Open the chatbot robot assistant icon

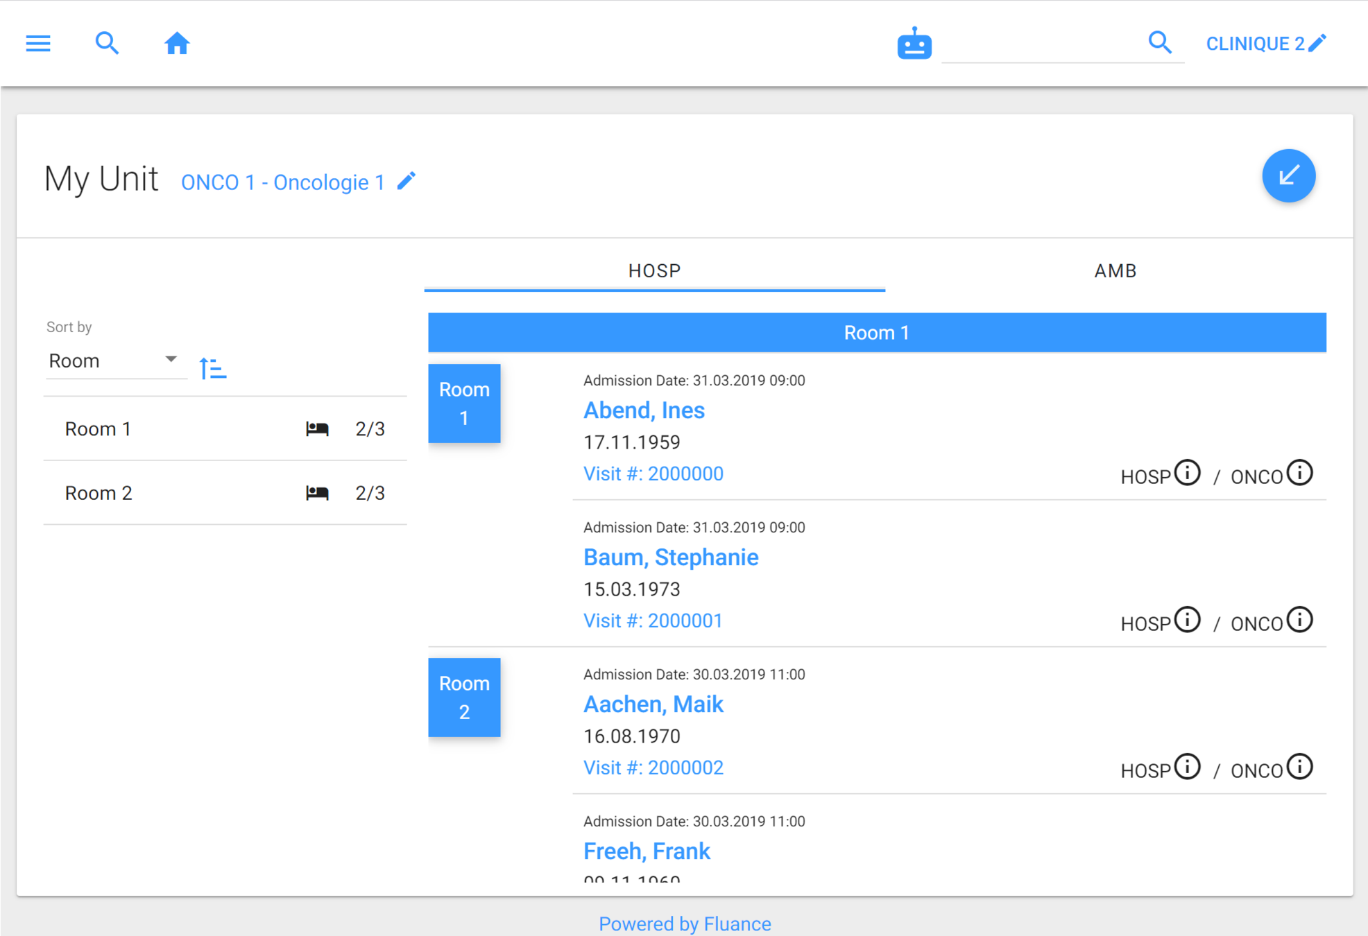pyautogui.click(x=914, y=44)
